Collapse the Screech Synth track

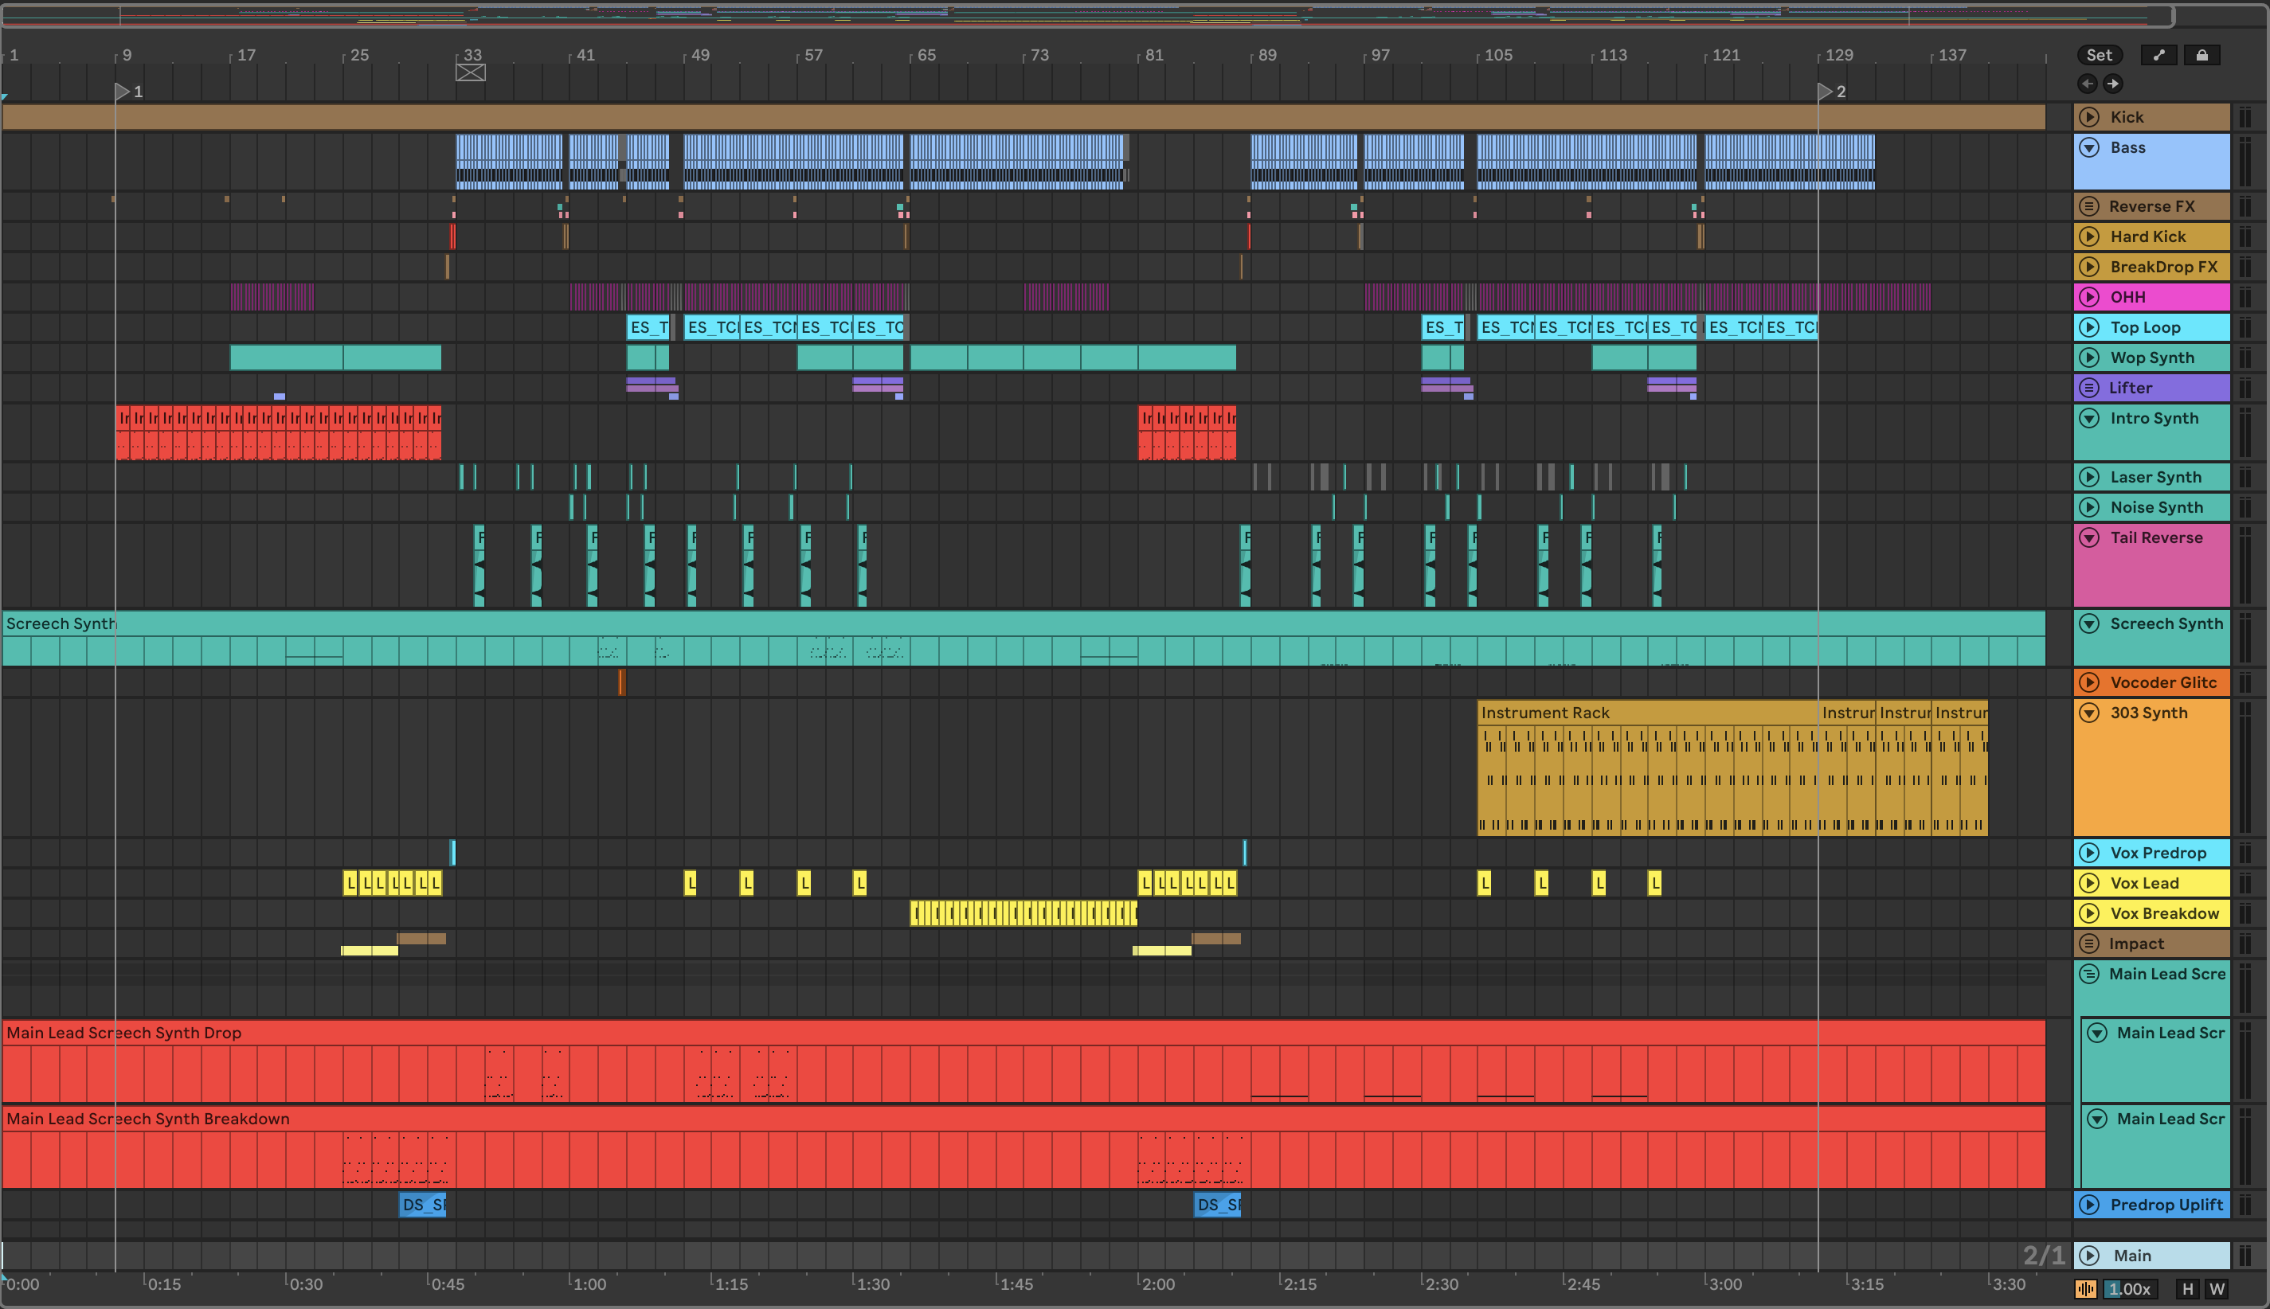pyautogui.click(x=2090, y=624)
